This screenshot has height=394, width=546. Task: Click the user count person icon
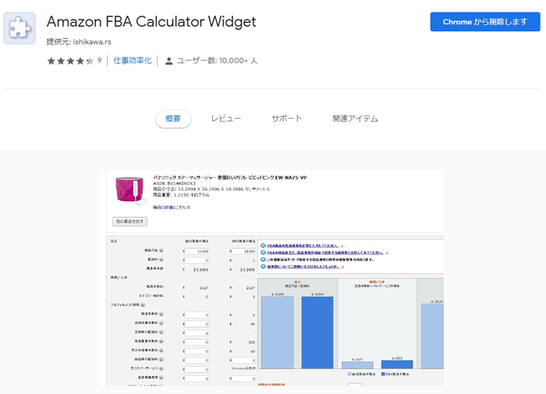pos(169,61)
